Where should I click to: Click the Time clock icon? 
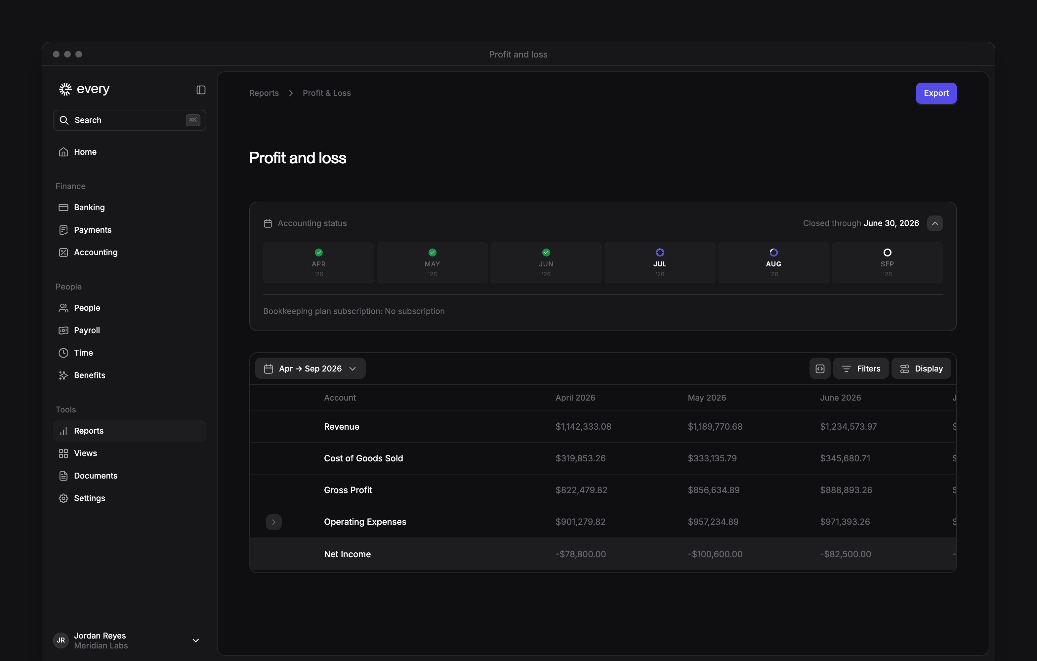point(63,353)
